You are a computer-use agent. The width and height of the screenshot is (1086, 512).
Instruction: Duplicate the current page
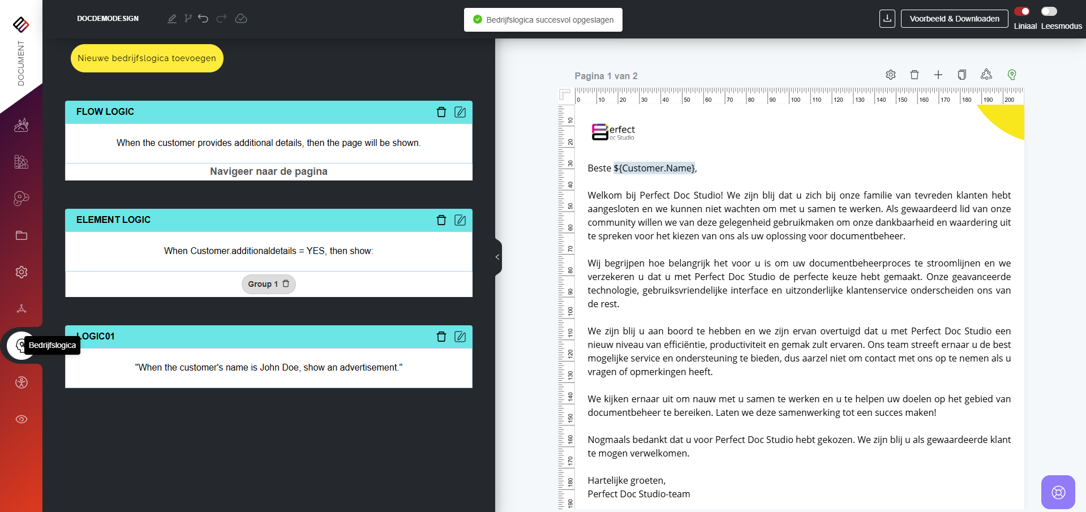click(x=961, y=75)
